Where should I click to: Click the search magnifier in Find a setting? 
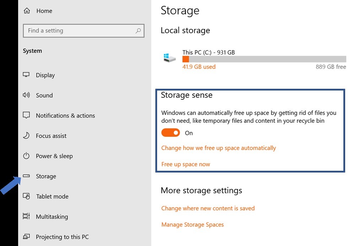coord(138,31)
